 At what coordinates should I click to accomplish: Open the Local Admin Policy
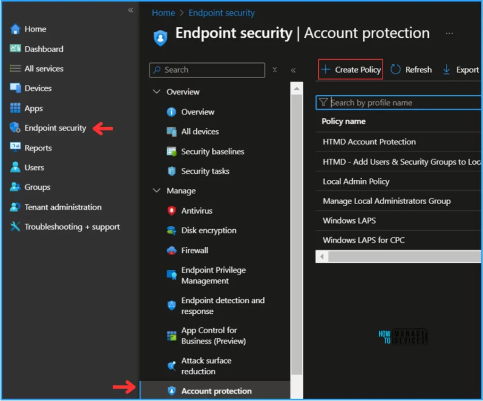pyautogui.click(x=356, y=182)
